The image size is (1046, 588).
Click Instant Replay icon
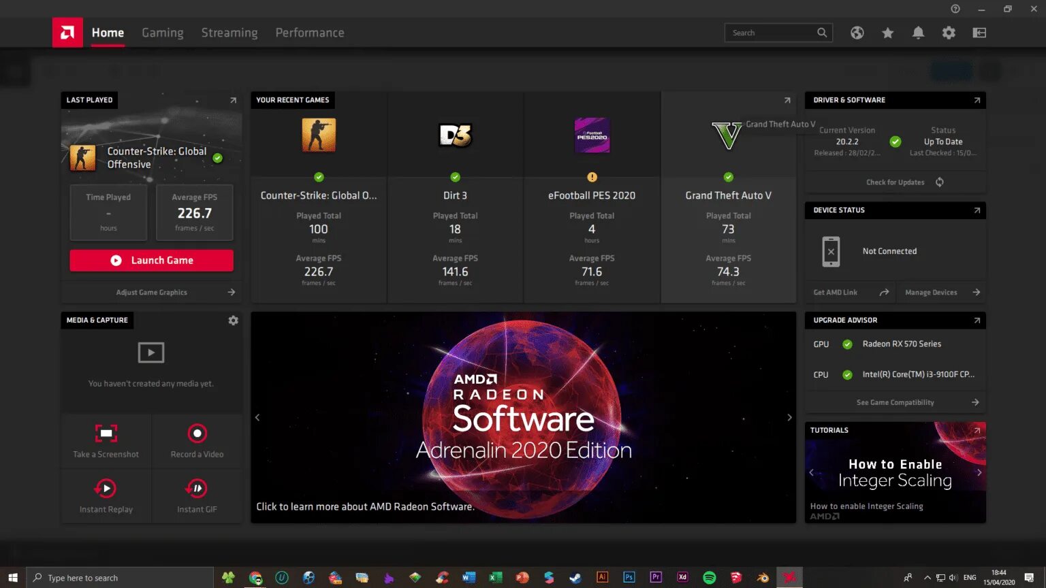[106, 489]
